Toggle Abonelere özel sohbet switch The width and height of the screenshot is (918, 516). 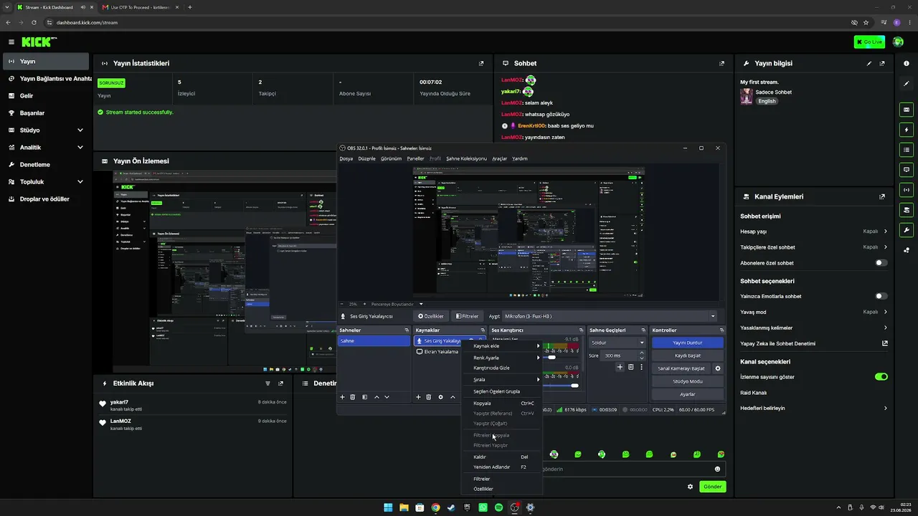click(881, 263)
